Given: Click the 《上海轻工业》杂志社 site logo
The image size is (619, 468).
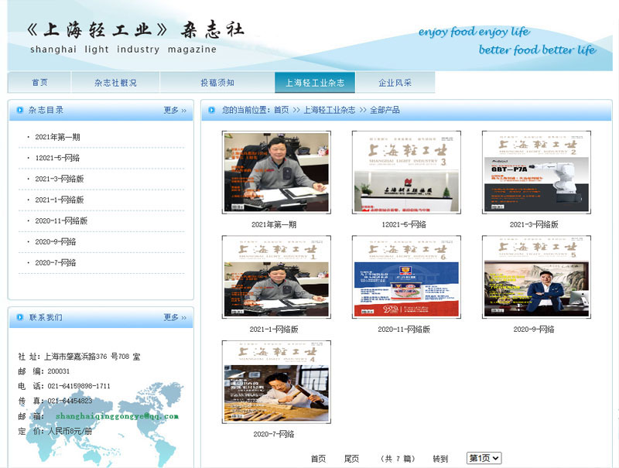Looking at the screenshot, I should 135,38.
